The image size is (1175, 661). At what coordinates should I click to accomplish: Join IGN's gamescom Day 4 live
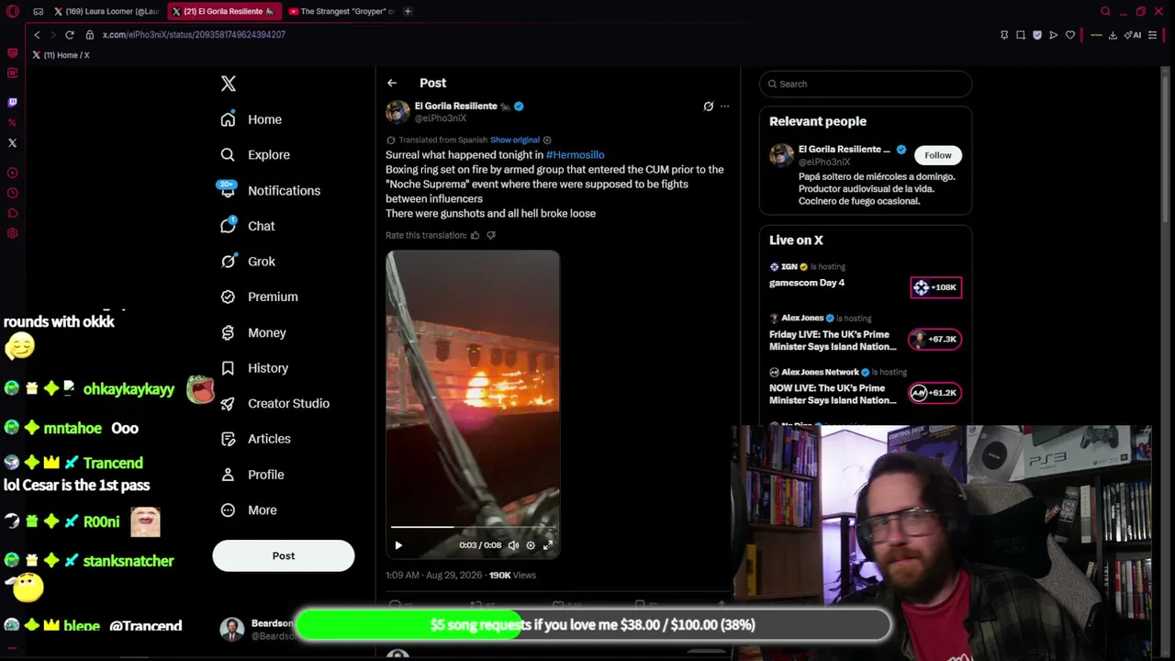pyautogui.click(x=807, y=283)
